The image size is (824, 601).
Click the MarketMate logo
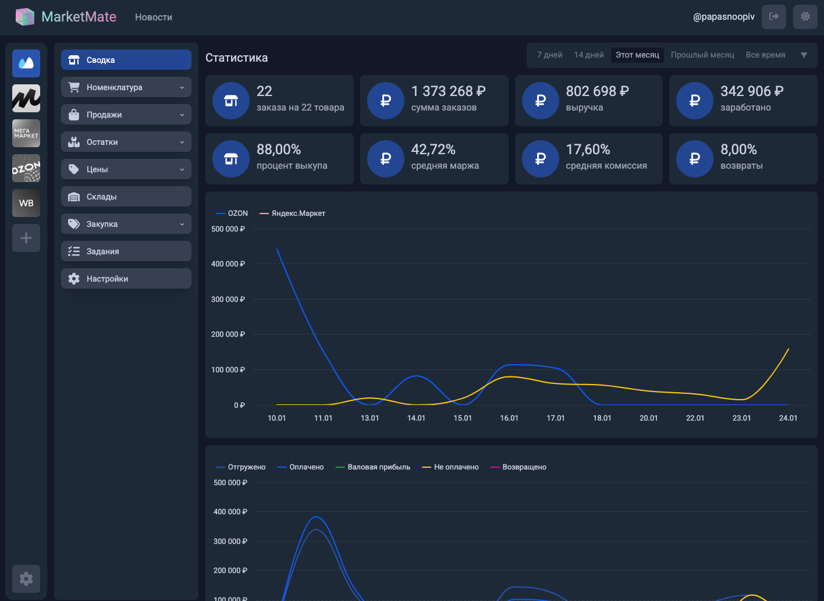(66, 17)
